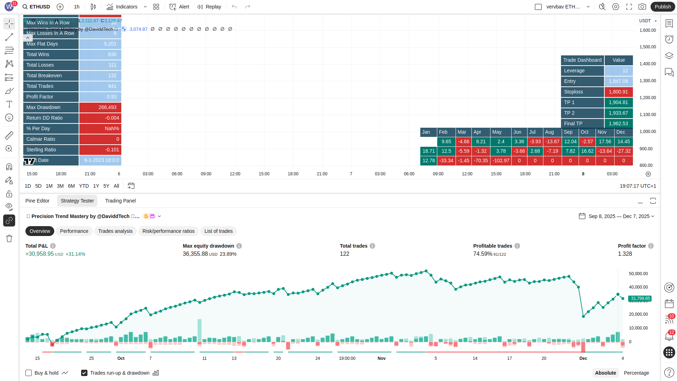
Task: Select the Text annotation tool
Action: (9, 104)
